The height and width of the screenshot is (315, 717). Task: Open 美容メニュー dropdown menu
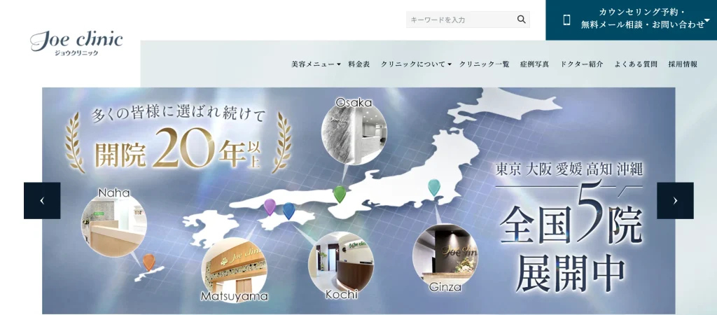(316, 64)
